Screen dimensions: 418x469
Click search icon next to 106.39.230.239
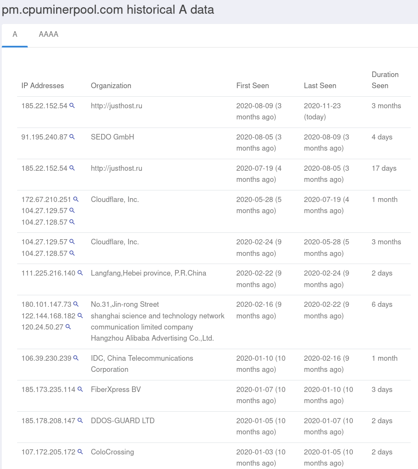pyautogui.click(x=76, y=358)
